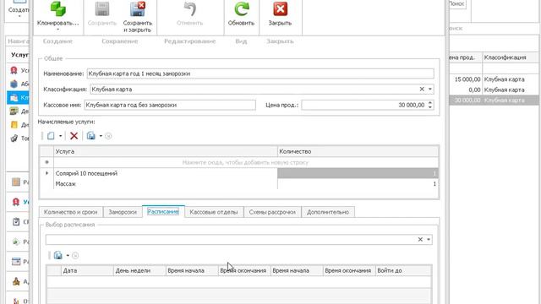Expand the Выбор расписания combo arrow
The height and width of the screenshot is (304, 541).
(x=429, y=239)
